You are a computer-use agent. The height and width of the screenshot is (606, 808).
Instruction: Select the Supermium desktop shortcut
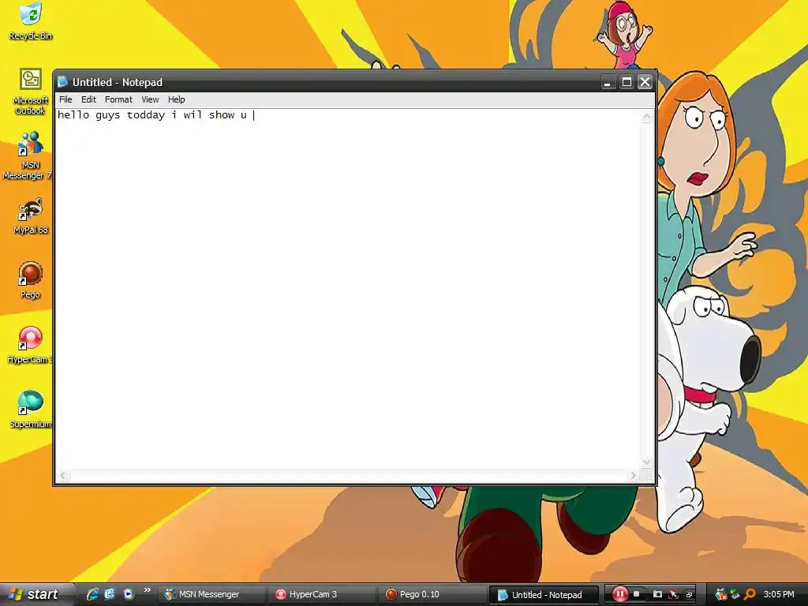coord(31,410)
